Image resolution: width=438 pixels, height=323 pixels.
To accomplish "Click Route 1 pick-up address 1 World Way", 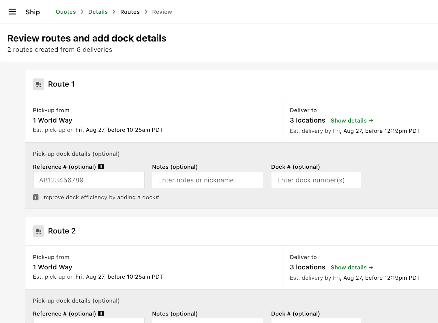I will click(53, 120).
